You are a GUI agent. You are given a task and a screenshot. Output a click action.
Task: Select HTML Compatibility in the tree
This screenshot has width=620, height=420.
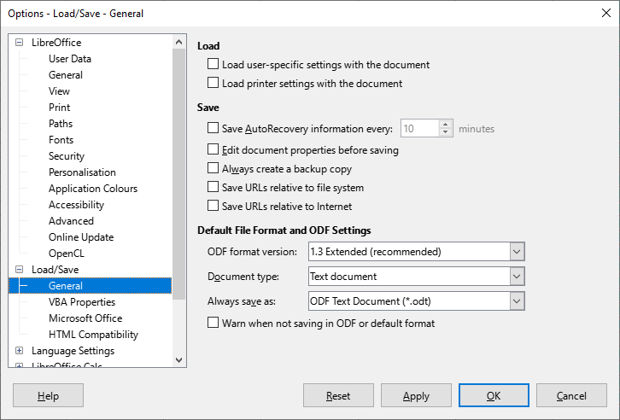[x=93, y=335]
